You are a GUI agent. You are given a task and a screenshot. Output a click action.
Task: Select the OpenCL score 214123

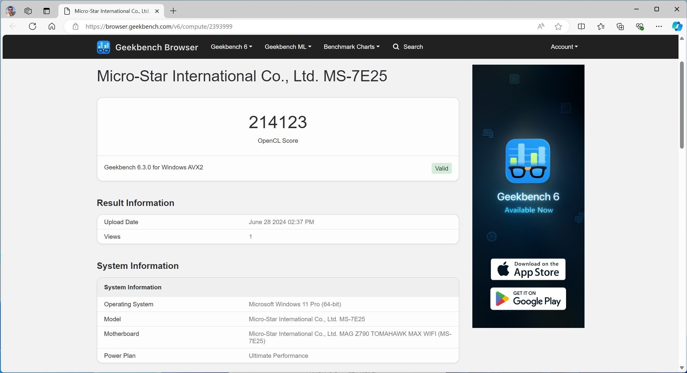pos(278,122)
